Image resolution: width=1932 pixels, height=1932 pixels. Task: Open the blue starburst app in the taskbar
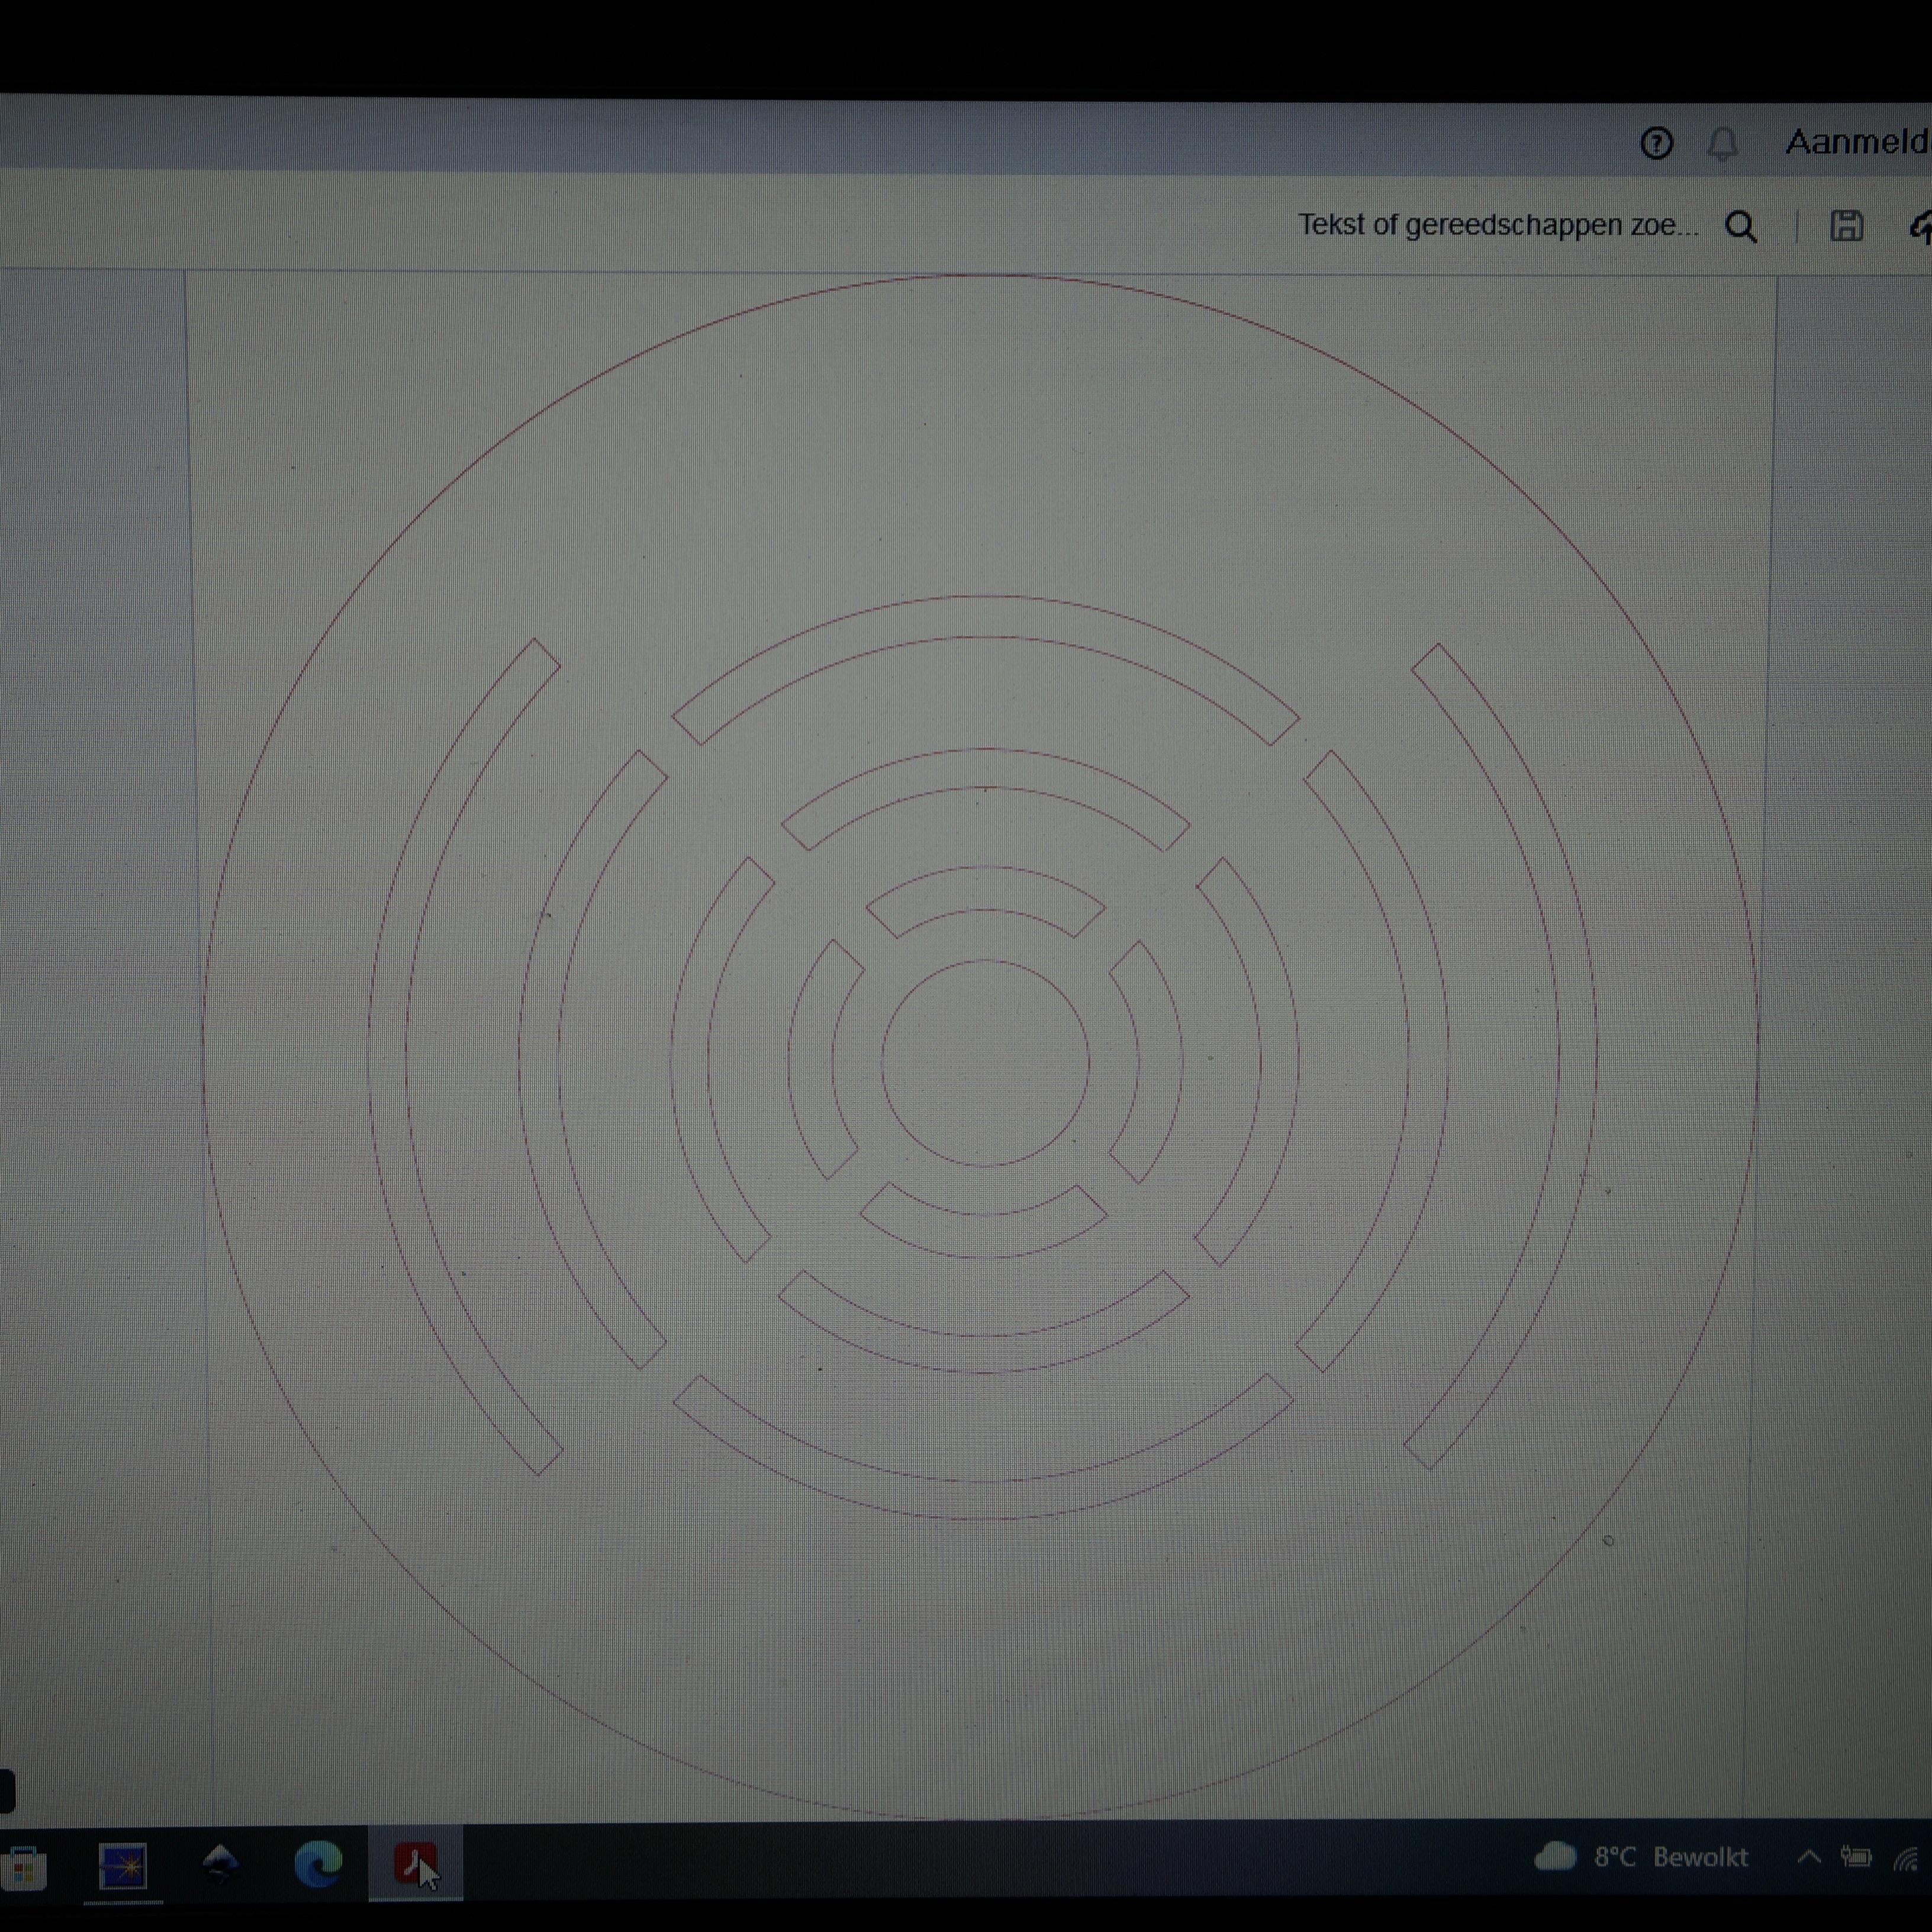click(123, 1866)
